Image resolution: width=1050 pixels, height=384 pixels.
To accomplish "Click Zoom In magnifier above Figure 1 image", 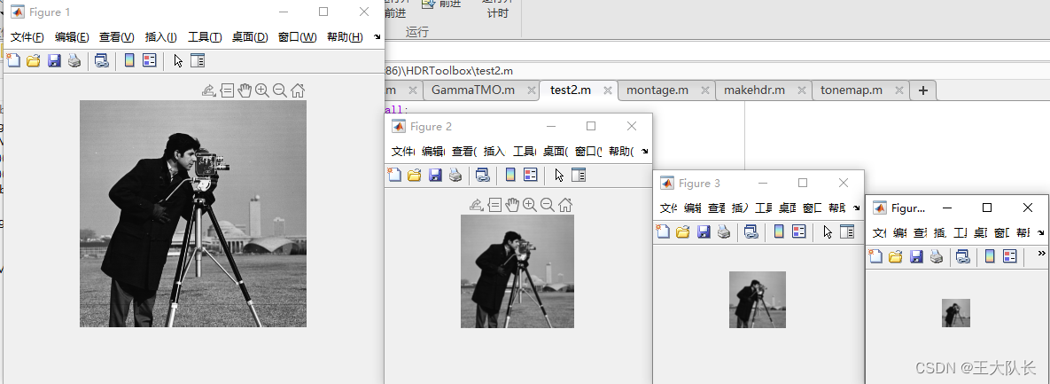I will click(x=262, y=90).
